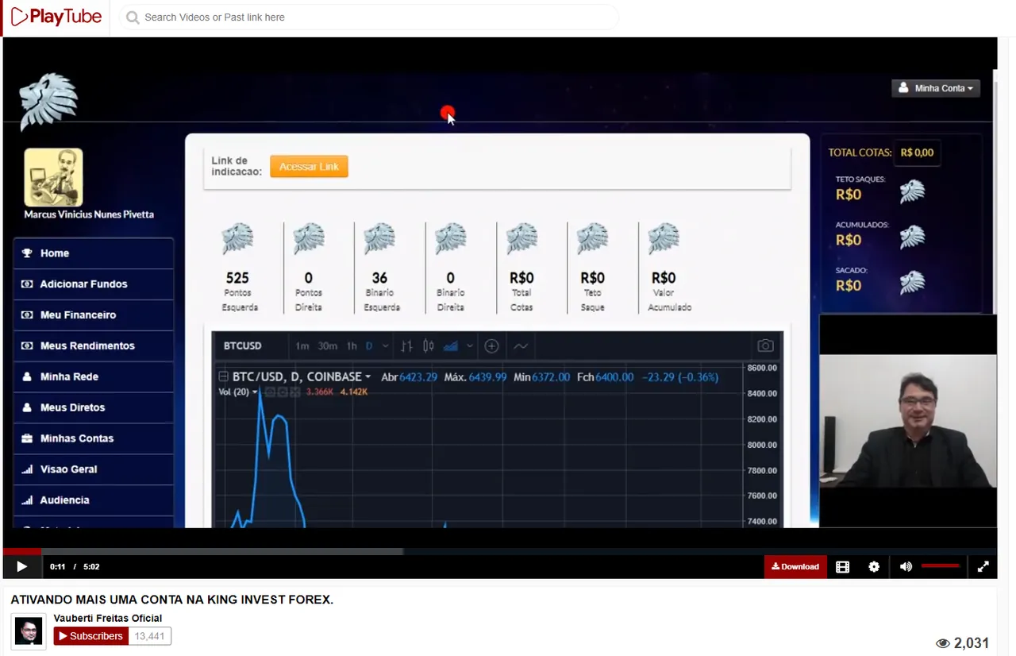This screenshot has width=1016, height=656.
Task: Click the webcam presenter overlay
Action: [908, 421]
